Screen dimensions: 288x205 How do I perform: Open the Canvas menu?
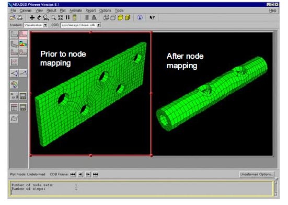[x=26, y=10]
